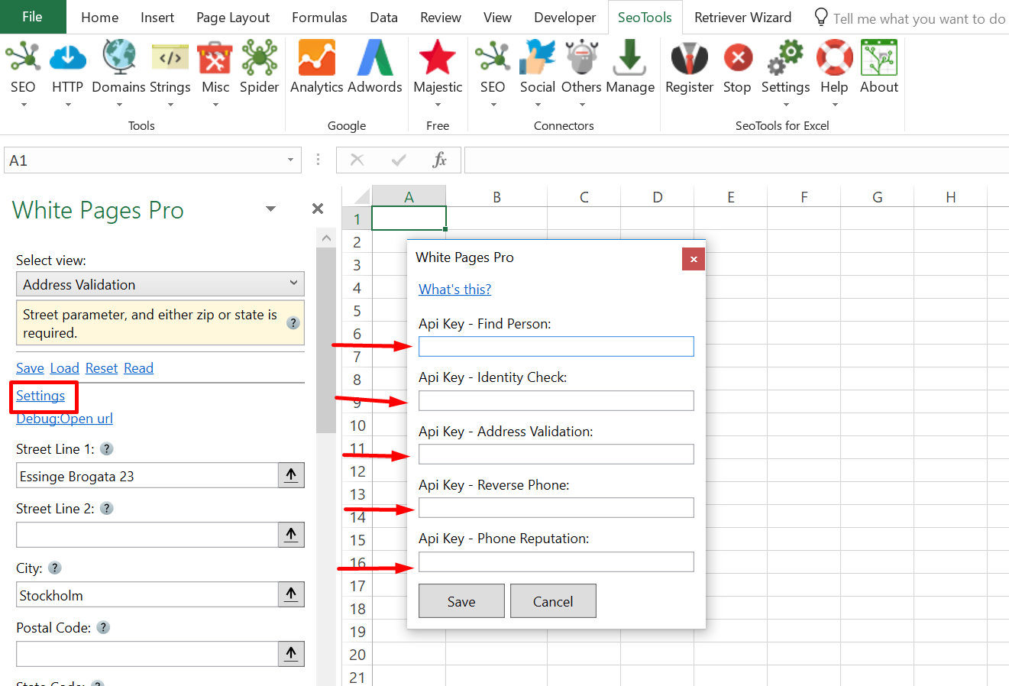Switch to the Insert ribbon tab

coord(157,18)
